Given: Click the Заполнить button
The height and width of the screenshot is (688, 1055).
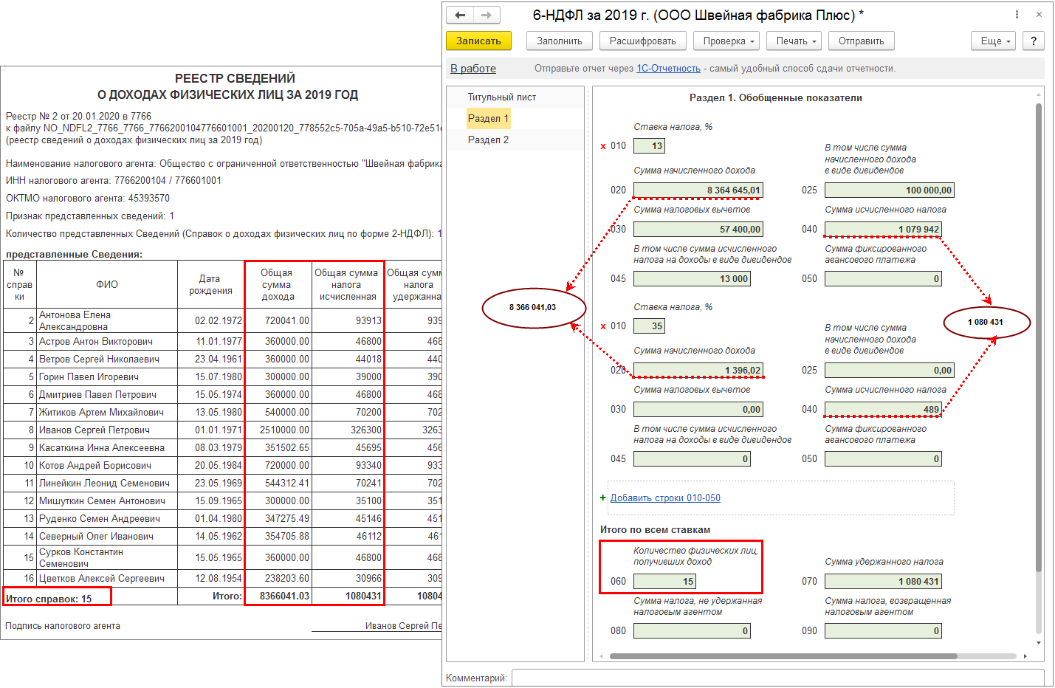Looking at the screenshot, I should coord(560,41).
